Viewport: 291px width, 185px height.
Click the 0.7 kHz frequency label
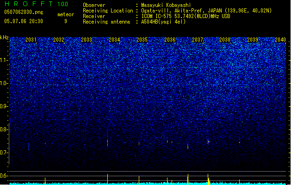tap(4, 153)
